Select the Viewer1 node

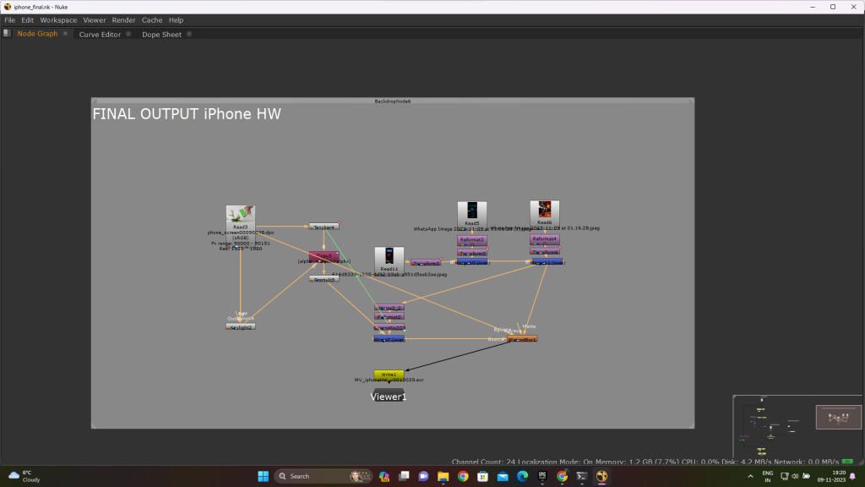(389, 396)
